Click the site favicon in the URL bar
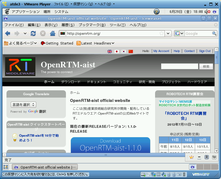 (63, 33)
